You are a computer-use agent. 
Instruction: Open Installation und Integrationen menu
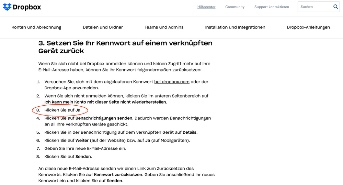tap(235, 27)
